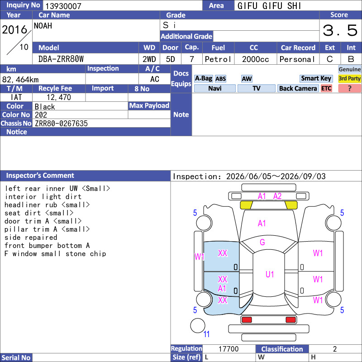Click the grade value S i
Screen dimensions: 362x362
[169, 25]
